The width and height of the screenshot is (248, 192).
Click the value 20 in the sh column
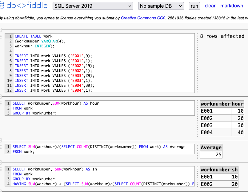coord(235,184)
